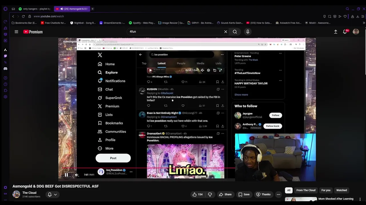The image size is (366, 205).
Task: Click the Thanks button
Action: [263, 194]
